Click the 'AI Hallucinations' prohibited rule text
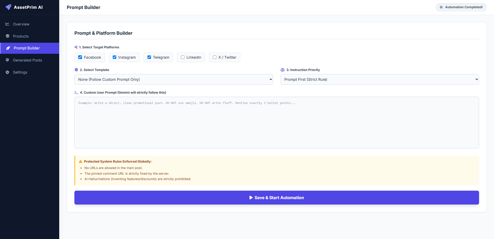This screenshot has width=494, height=239. coord(138,179)
